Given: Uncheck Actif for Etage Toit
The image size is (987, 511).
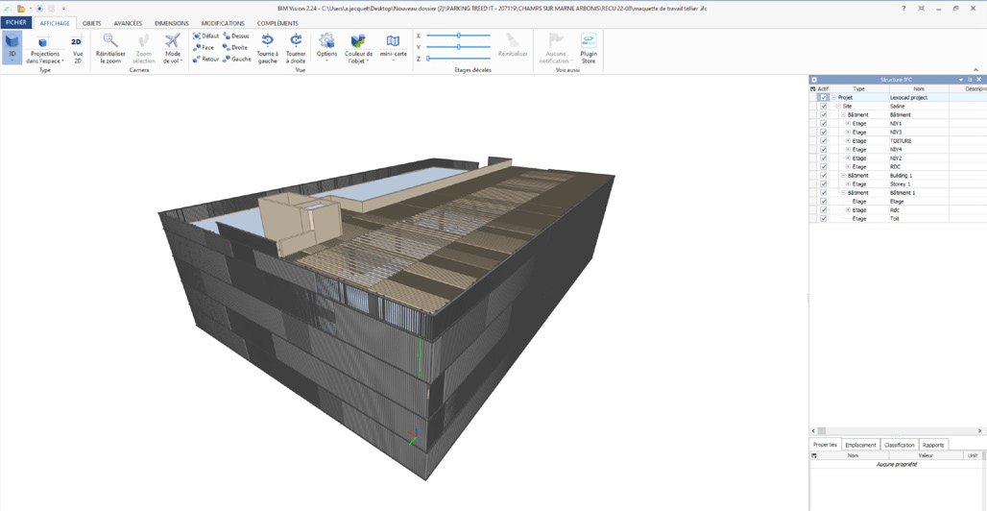Looking at the screenshot, I should pos(824,218).
